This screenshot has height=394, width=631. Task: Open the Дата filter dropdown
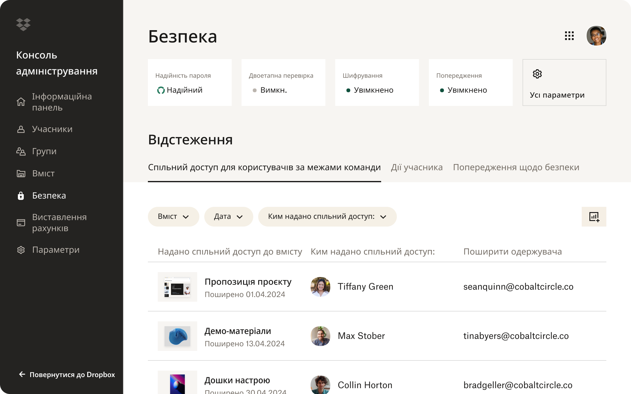click(x=229, y=217)
